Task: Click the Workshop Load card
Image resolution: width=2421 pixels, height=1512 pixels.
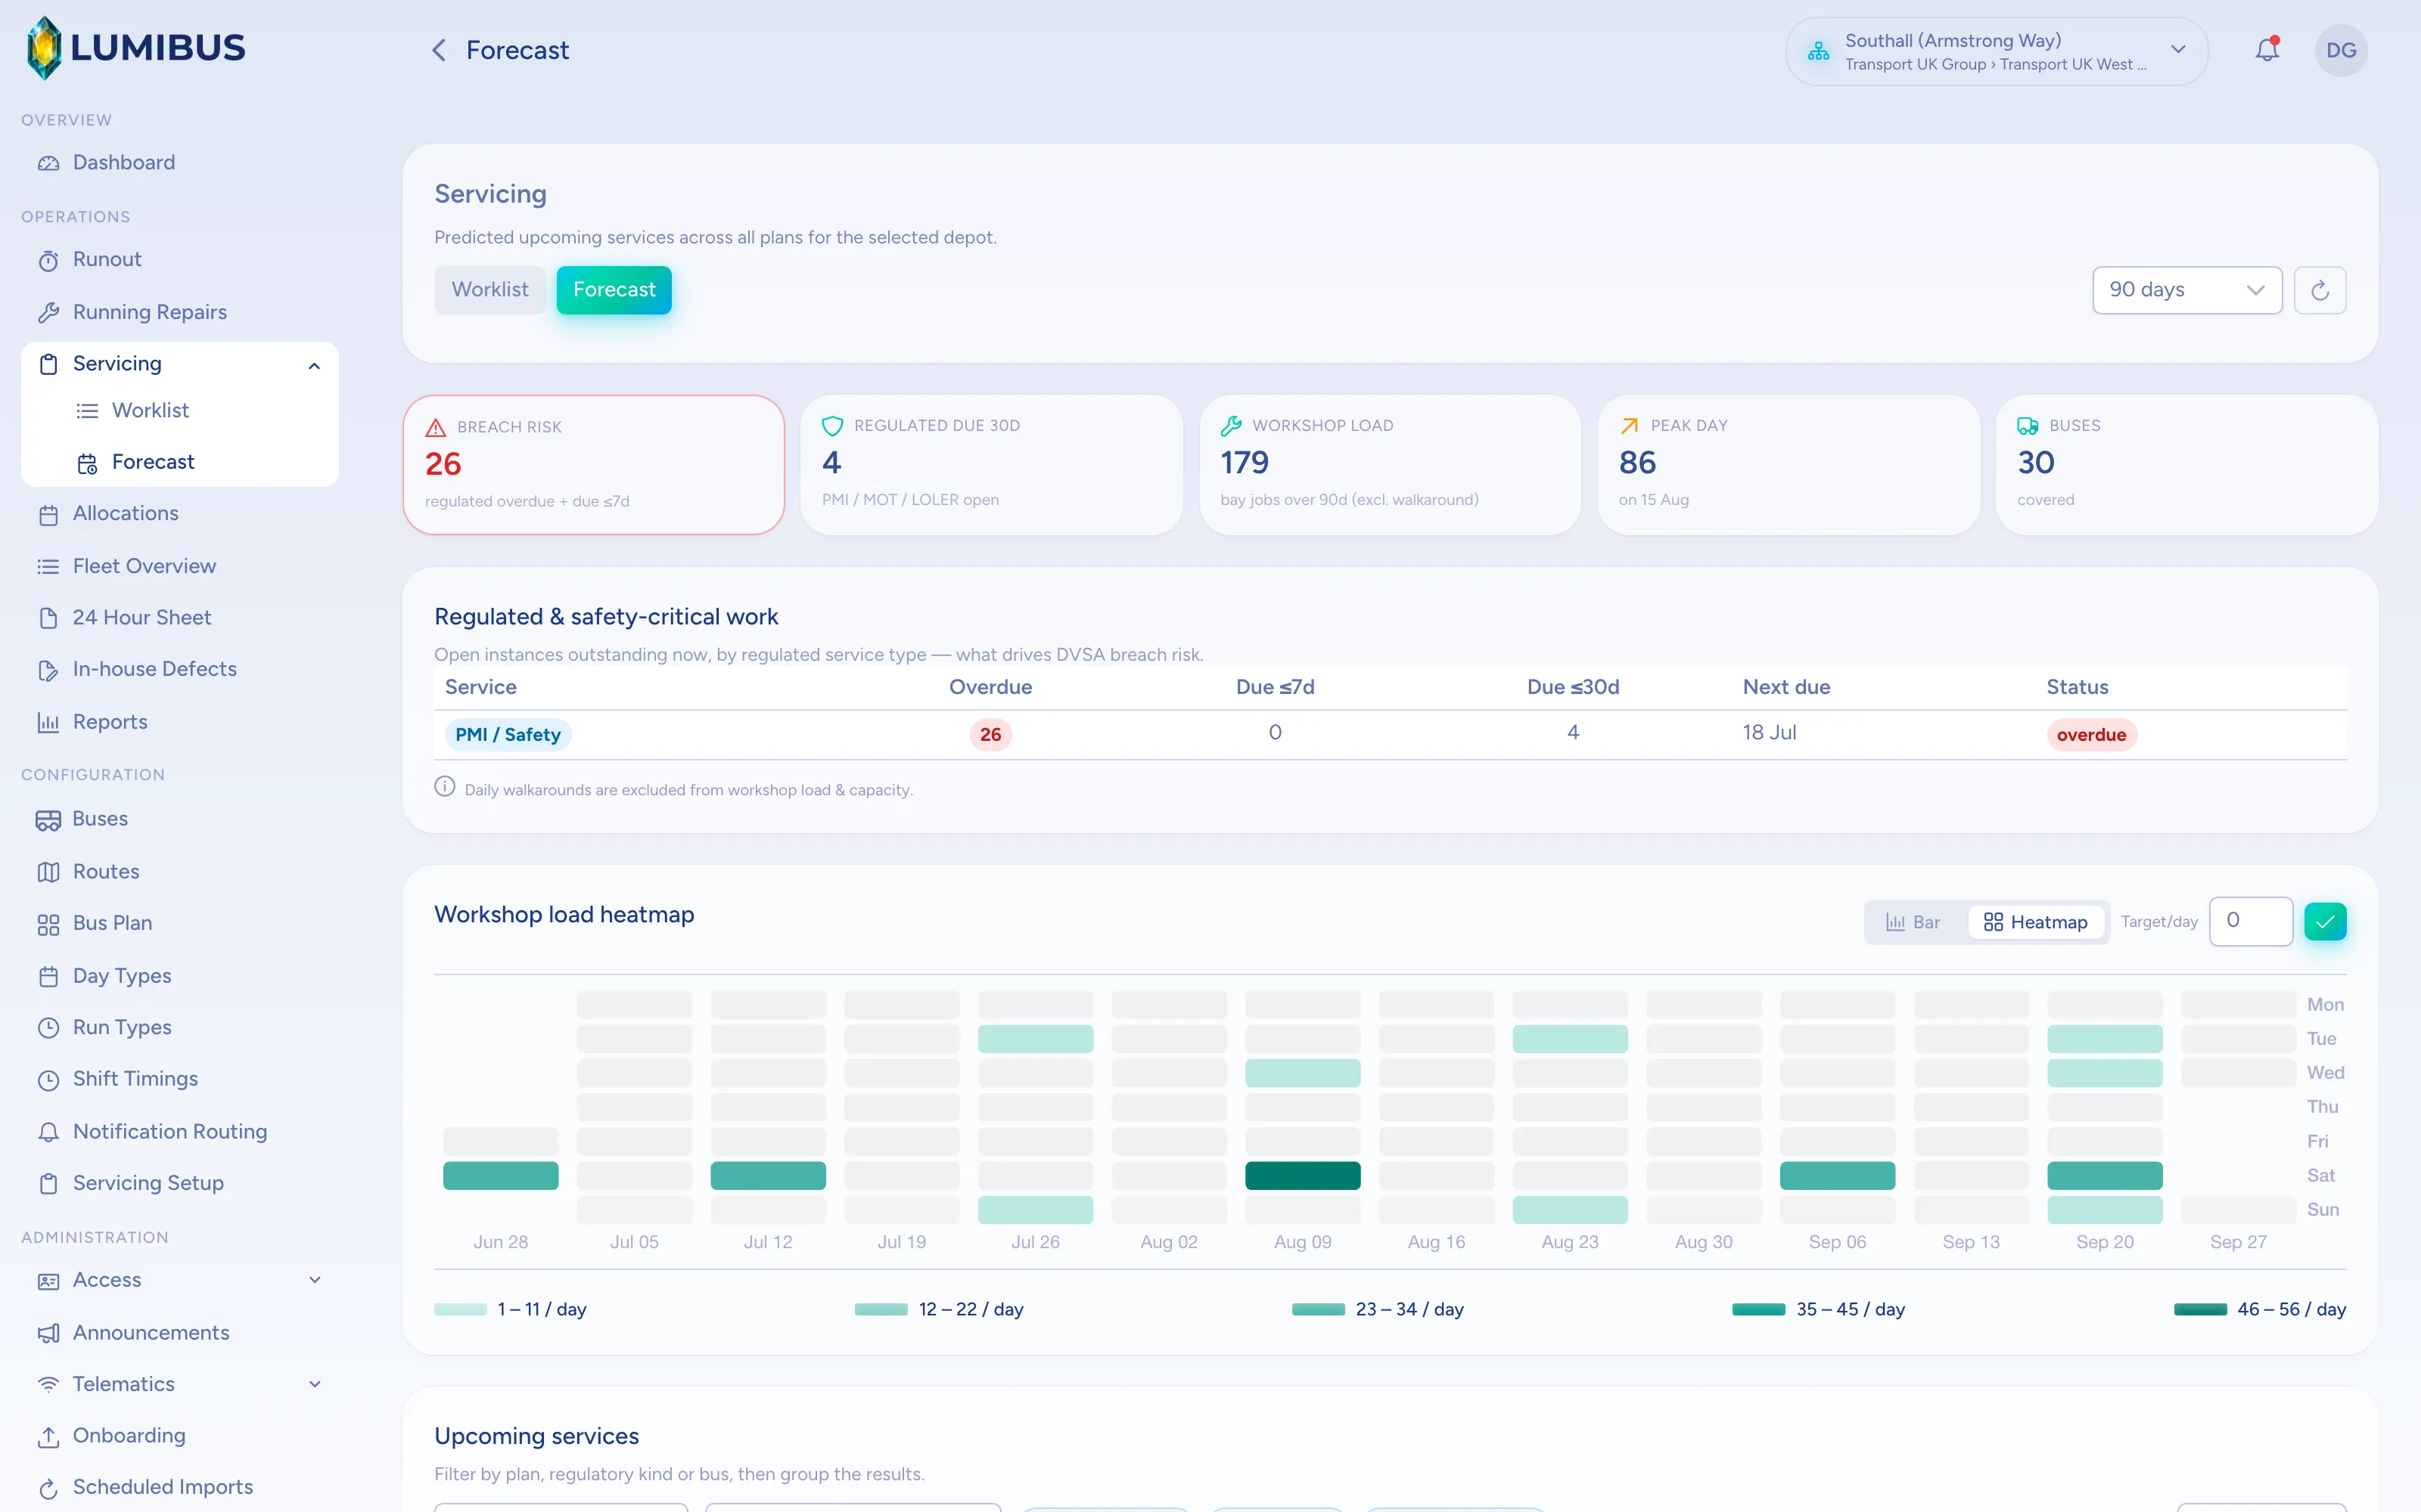Action: click(x=1390, y=465)
